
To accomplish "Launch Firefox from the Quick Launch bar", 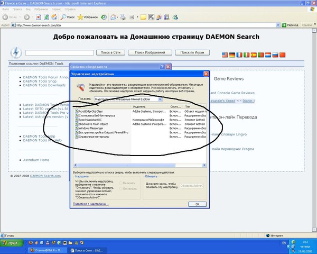I will (31, 243).
